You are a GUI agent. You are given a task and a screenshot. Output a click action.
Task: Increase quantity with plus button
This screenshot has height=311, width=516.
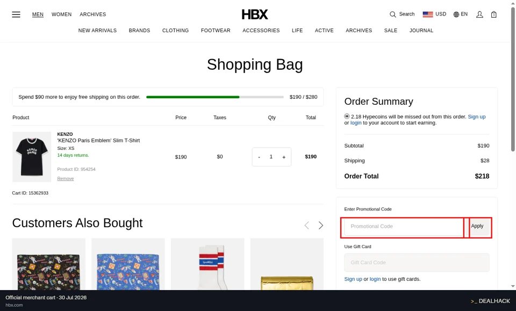[284, 157]
